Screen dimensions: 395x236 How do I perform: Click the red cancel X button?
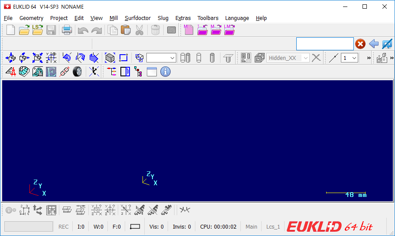[x=360, y=44]
